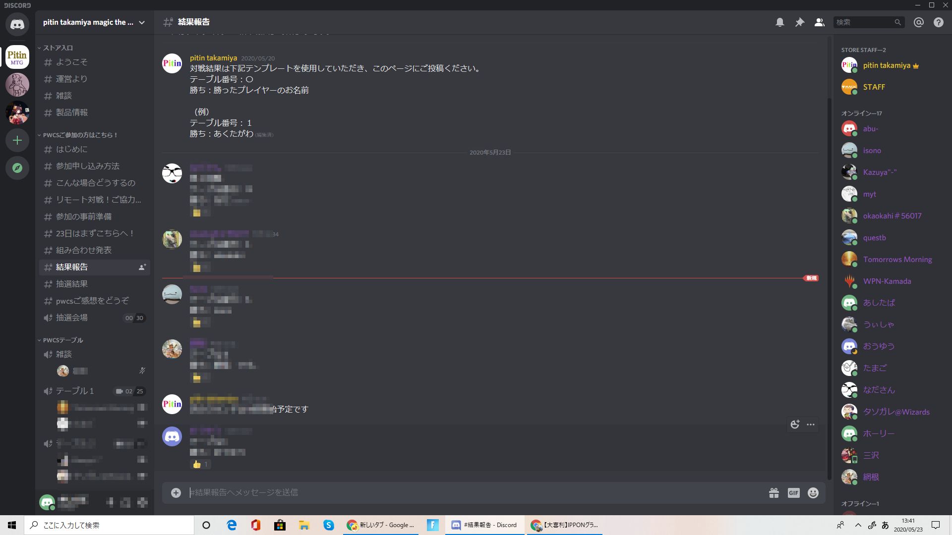The height and width of the screenshot is (535, 952).
Task: Open channel notification settings bell
Action: (779, 22)
